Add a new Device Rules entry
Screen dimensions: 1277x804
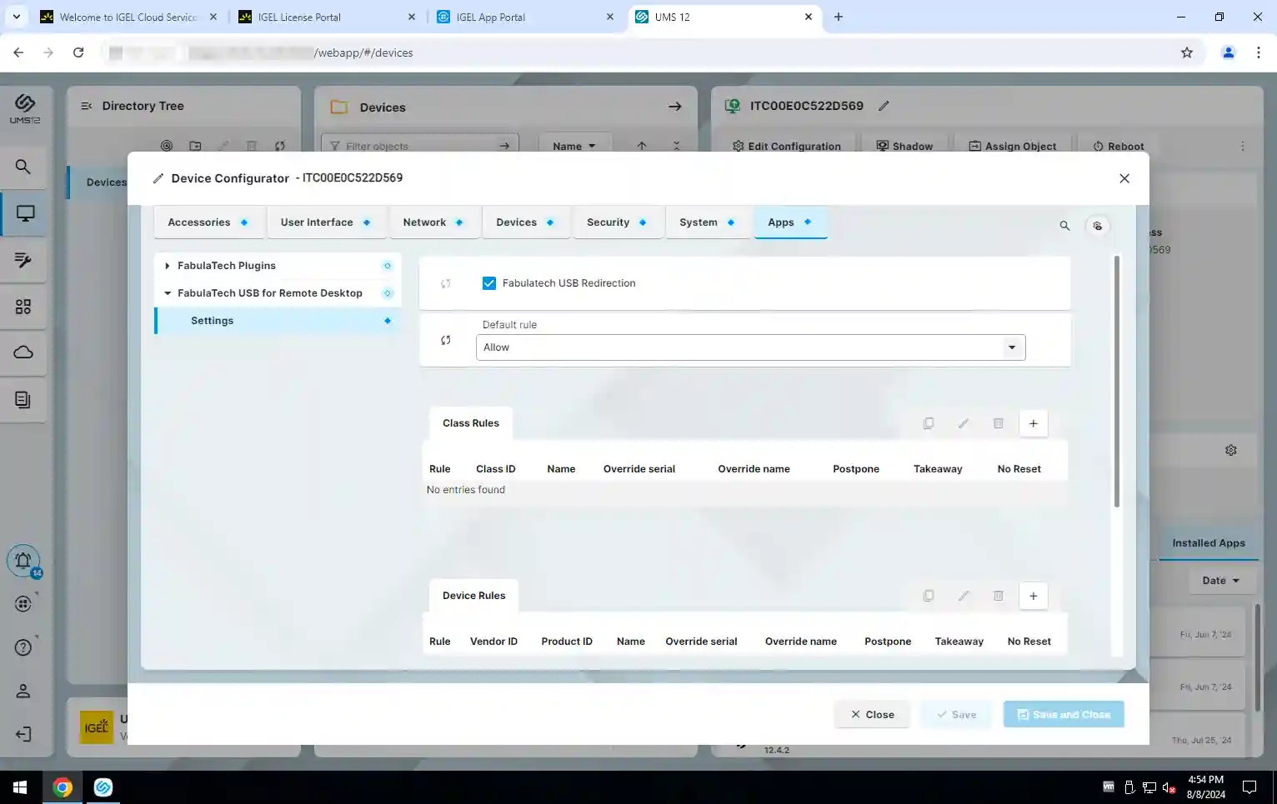click(1033, 596)
